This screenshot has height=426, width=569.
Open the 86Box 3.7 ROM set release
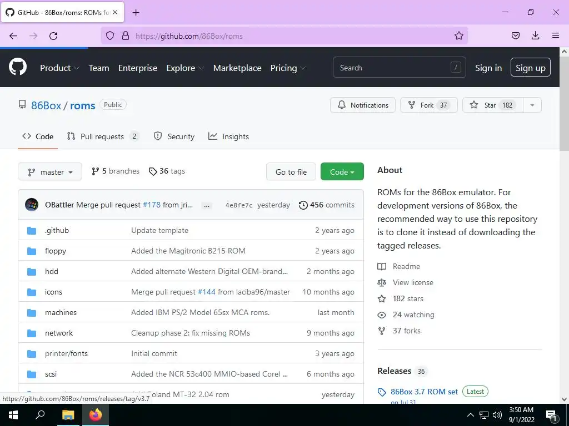pos(424,392)
